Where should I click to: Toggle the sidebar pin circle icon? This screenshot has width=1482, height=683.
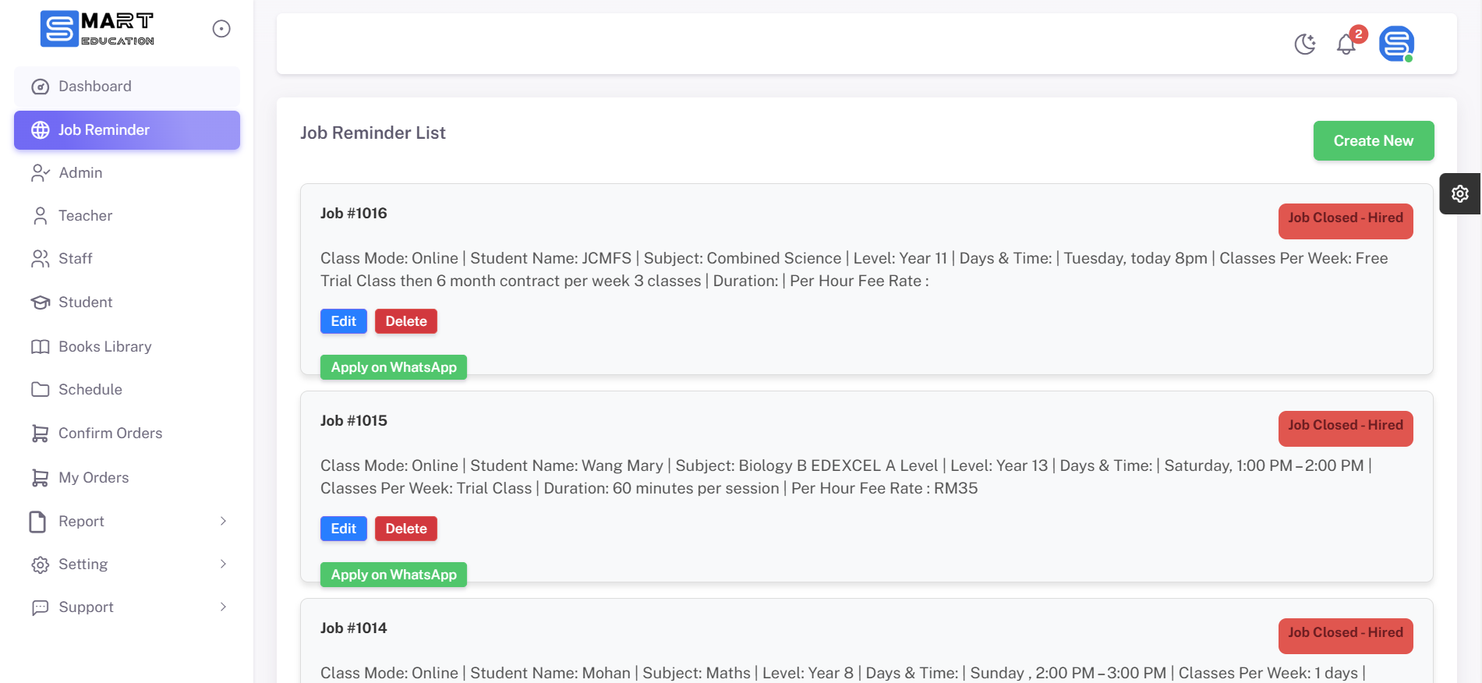tap(221, 29)
